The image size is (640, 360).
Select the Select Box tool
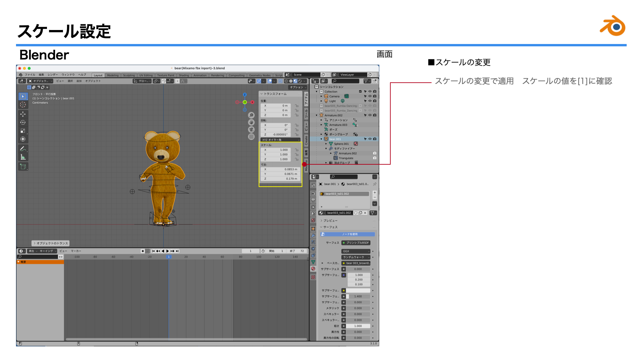(23, 96)
